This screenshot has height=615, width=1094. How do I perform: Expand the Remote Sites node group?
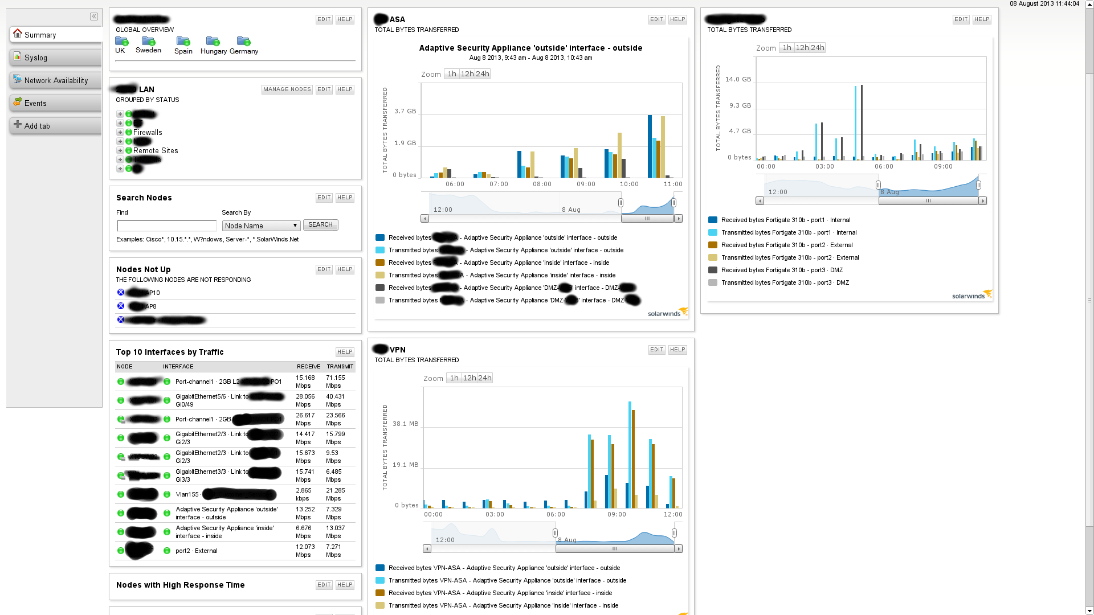[120, 150]
